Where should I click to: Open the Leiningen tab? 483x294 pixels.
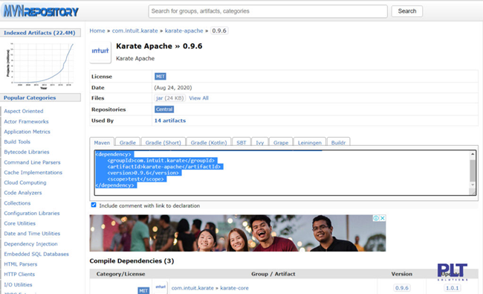[x=309, y=142]
